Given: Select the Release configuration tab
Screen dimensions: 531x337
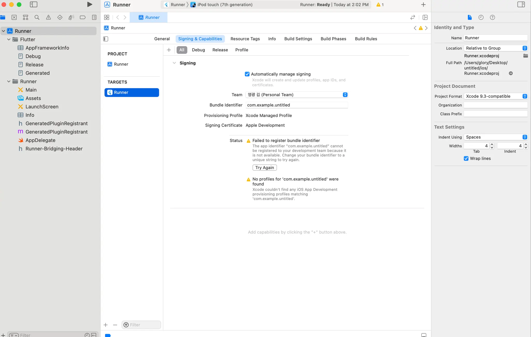Looking at the screenshot, I should [x=220, y=50].
